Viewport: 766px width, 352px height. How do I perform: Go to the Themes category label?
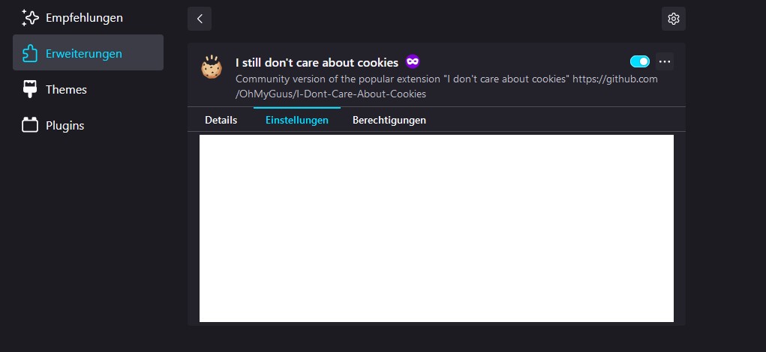click(x=67, y=90)
